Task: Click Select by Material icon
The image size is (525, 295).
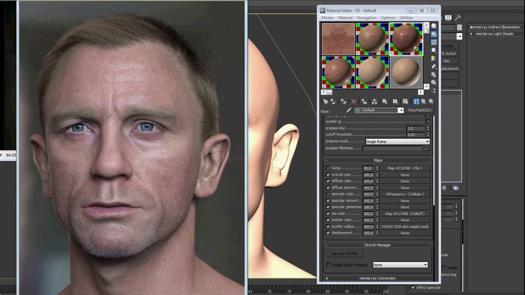Action: coord(434,82)
